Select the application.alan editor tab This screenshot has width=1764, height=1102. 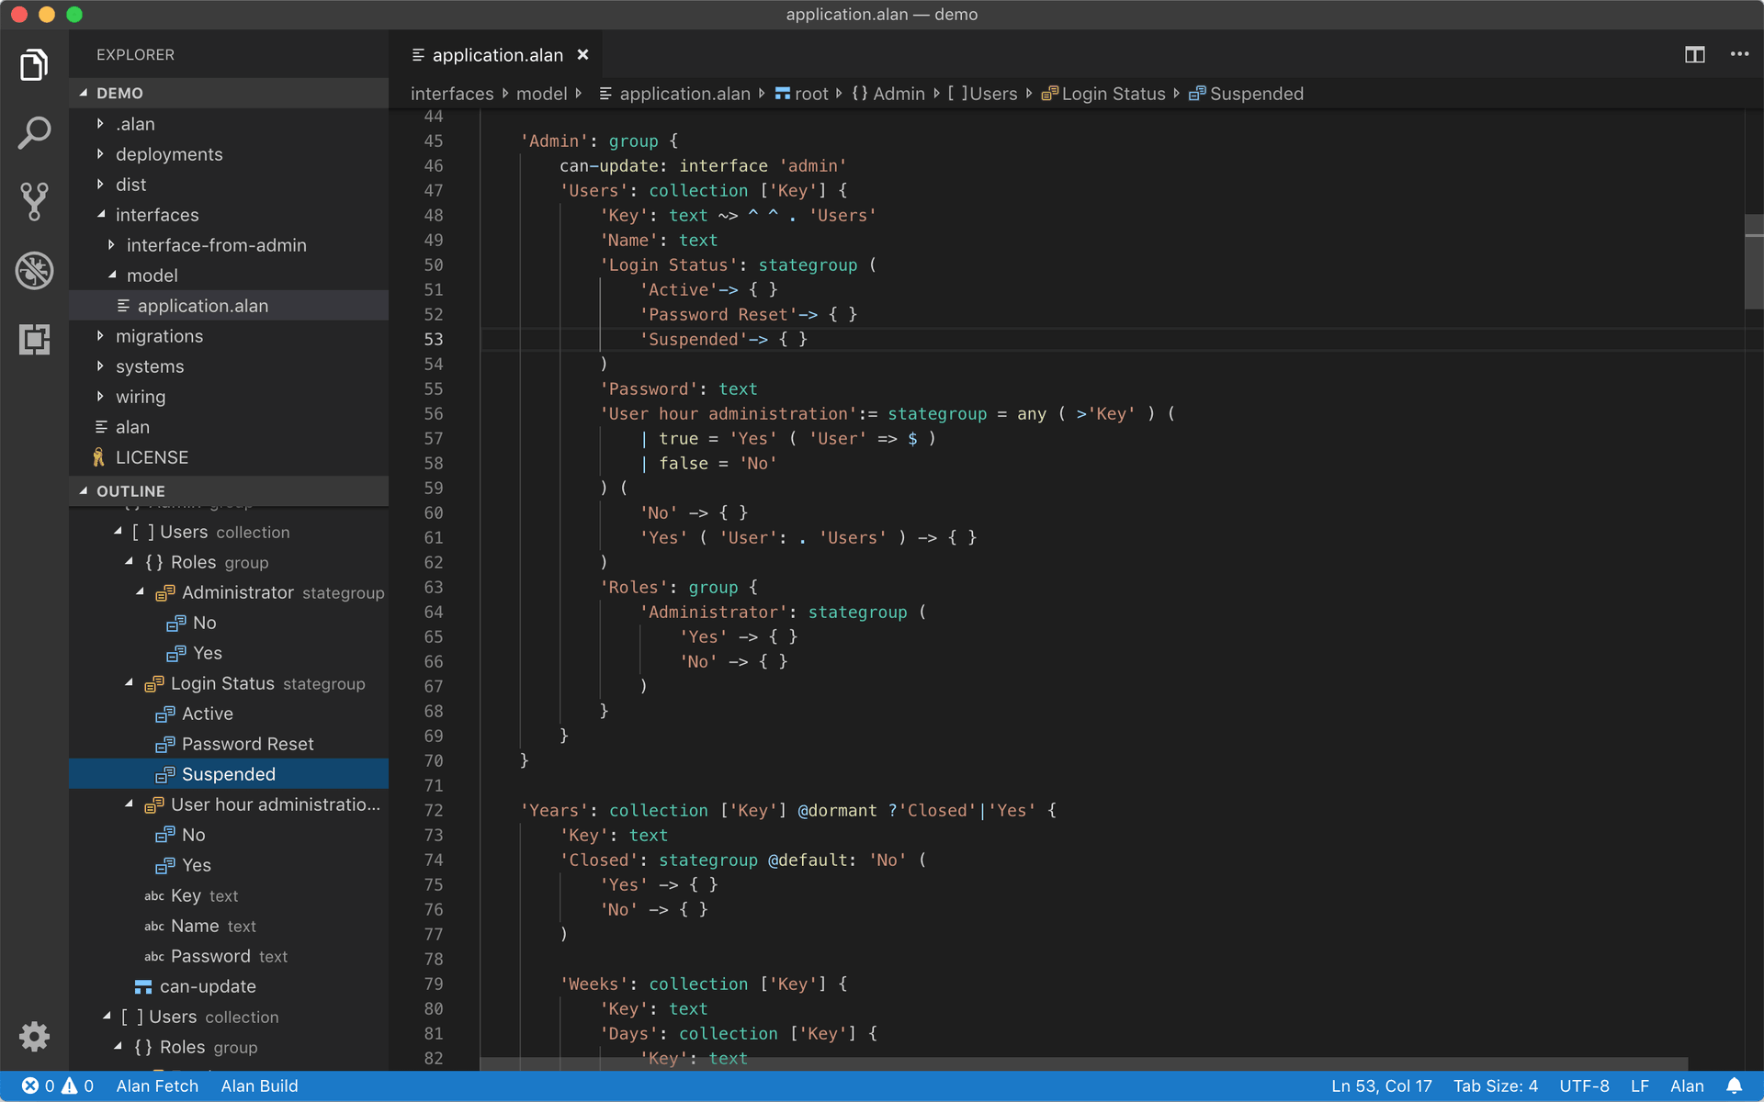[x=497, y=55]
